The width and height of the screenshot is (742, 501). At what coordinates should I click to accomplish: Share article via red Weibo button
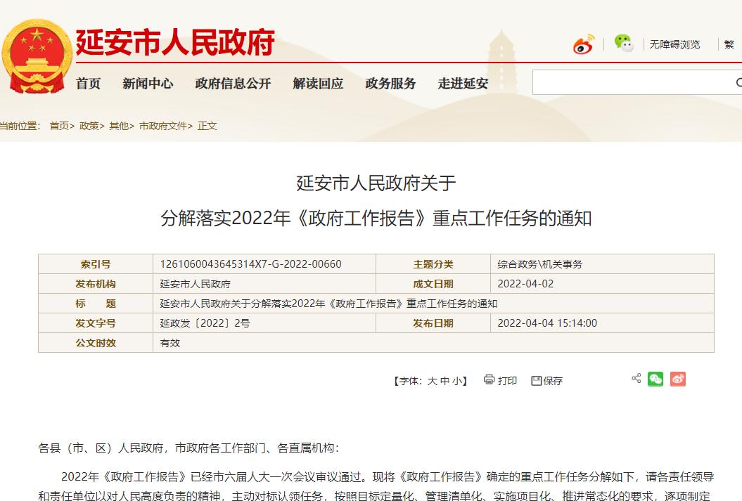[x=677, y=379]
